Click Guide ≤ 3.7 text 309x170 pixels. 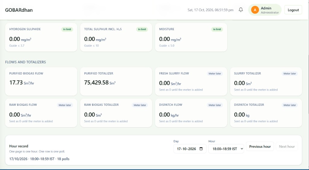17,46
